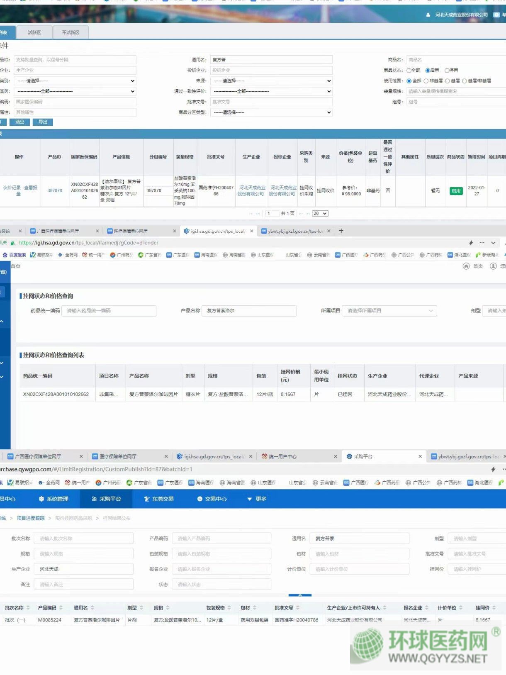Open the 更多 menu in navigation
Viewport: 506px width, 675px height.
[257, 499]
